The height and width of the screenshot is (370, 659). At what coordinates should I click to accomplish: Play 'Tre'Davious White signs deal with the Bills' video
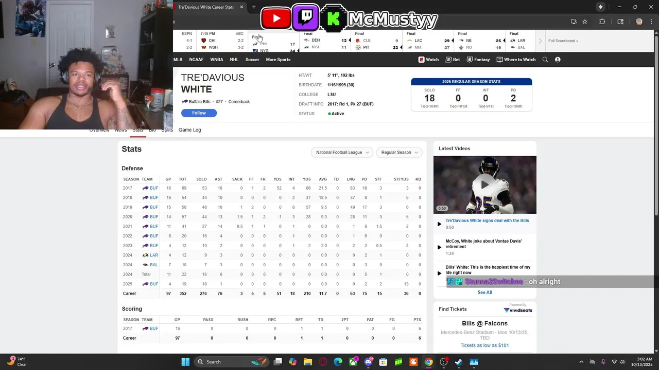[x=487, y=220]
